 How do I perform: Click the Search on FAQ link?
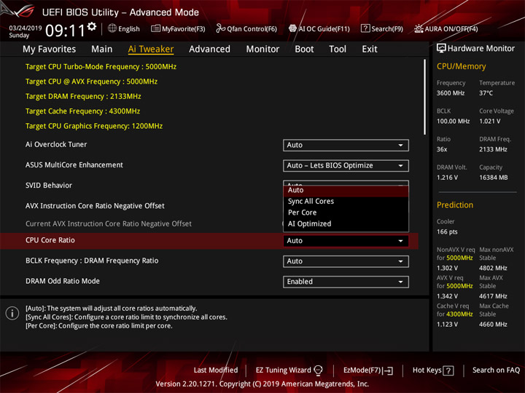496,370
